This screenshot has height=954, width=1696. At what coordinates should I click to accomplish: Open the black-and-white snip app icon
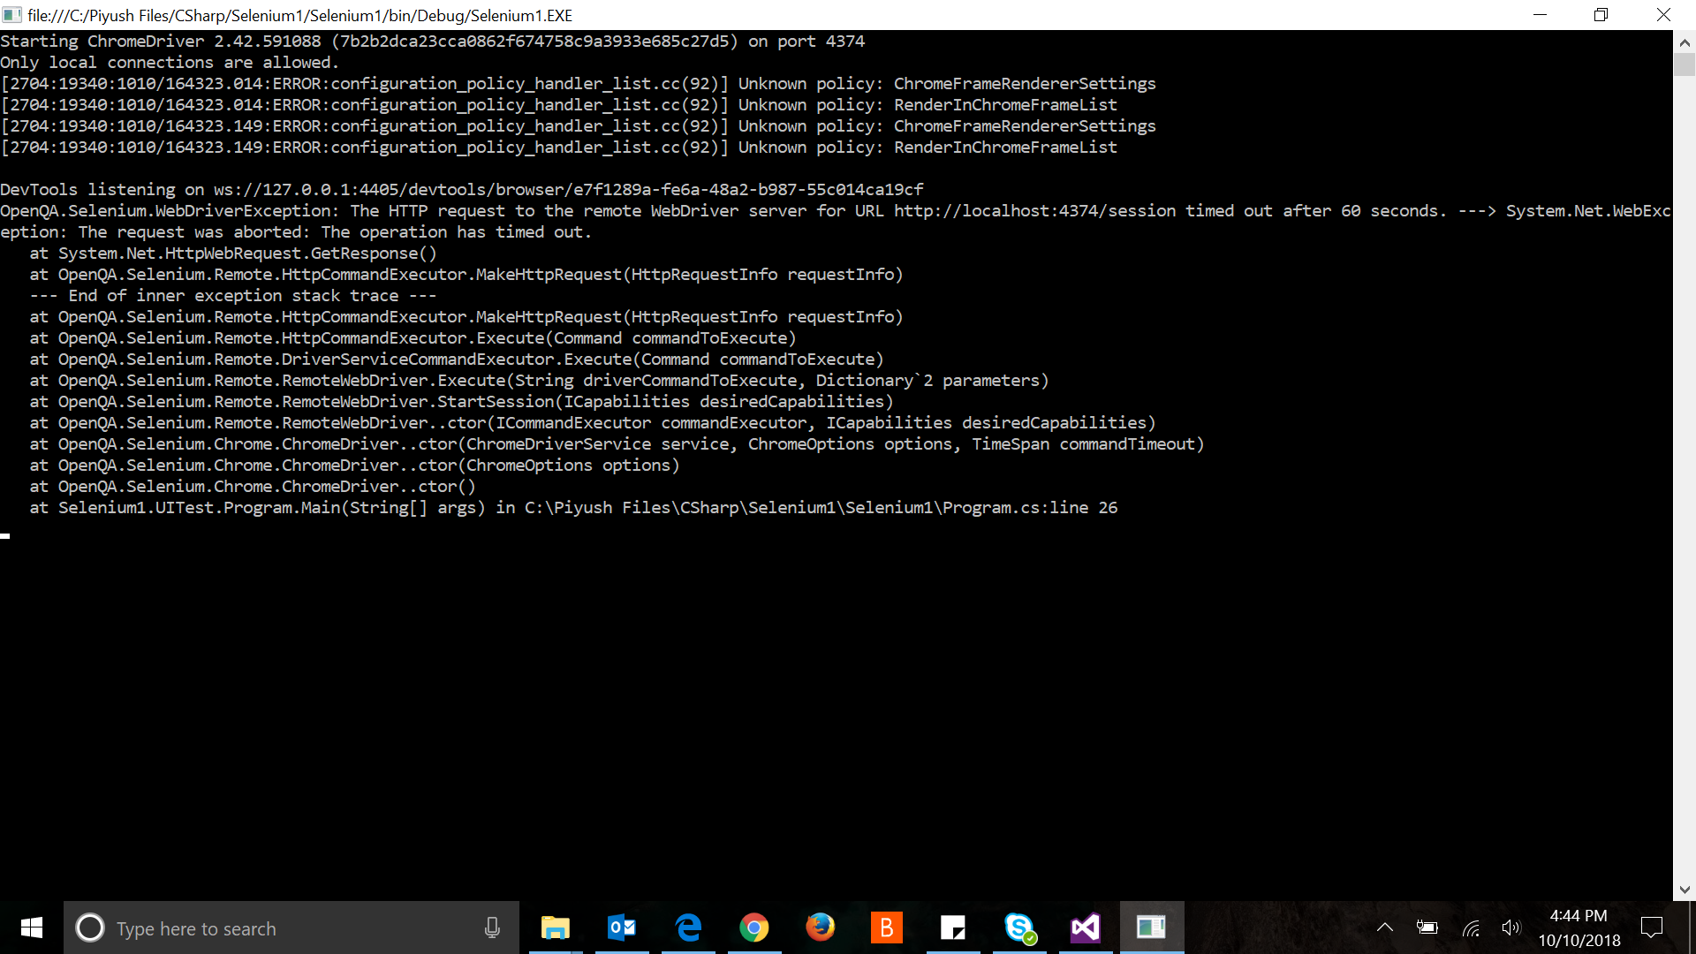click(x=953, y=927)
